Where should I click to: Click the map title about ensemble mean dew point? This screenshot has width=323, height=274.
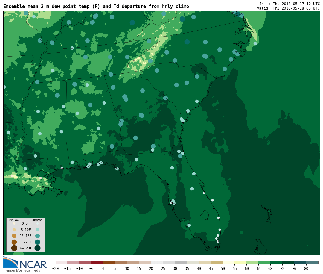pos(96,6)
